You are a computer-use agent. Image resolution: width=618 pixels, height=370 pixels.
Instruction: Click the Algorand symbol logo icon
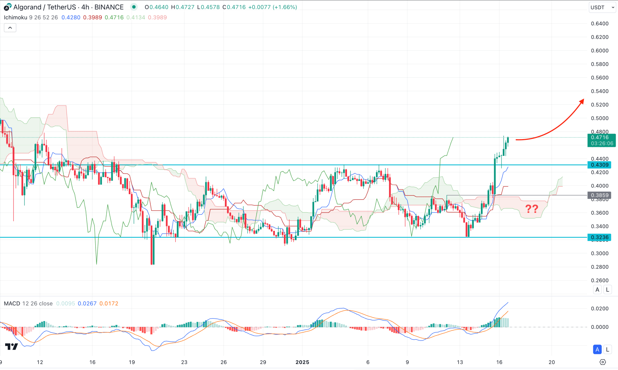coord(7,7)
